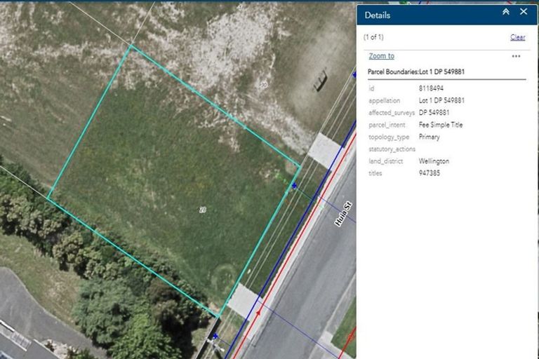Click blue marker at parcel's east corner

pyautogui.click(x=294, y=186)
